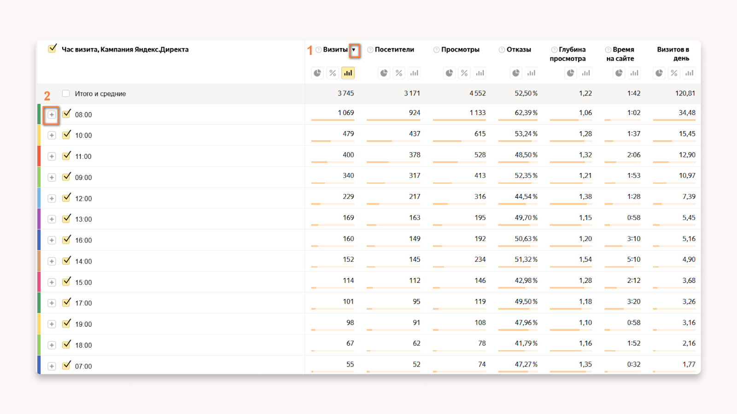Show pie chart for Время на сайте
Viewport: 737px width, 414px height.
[x=619, y=73]
